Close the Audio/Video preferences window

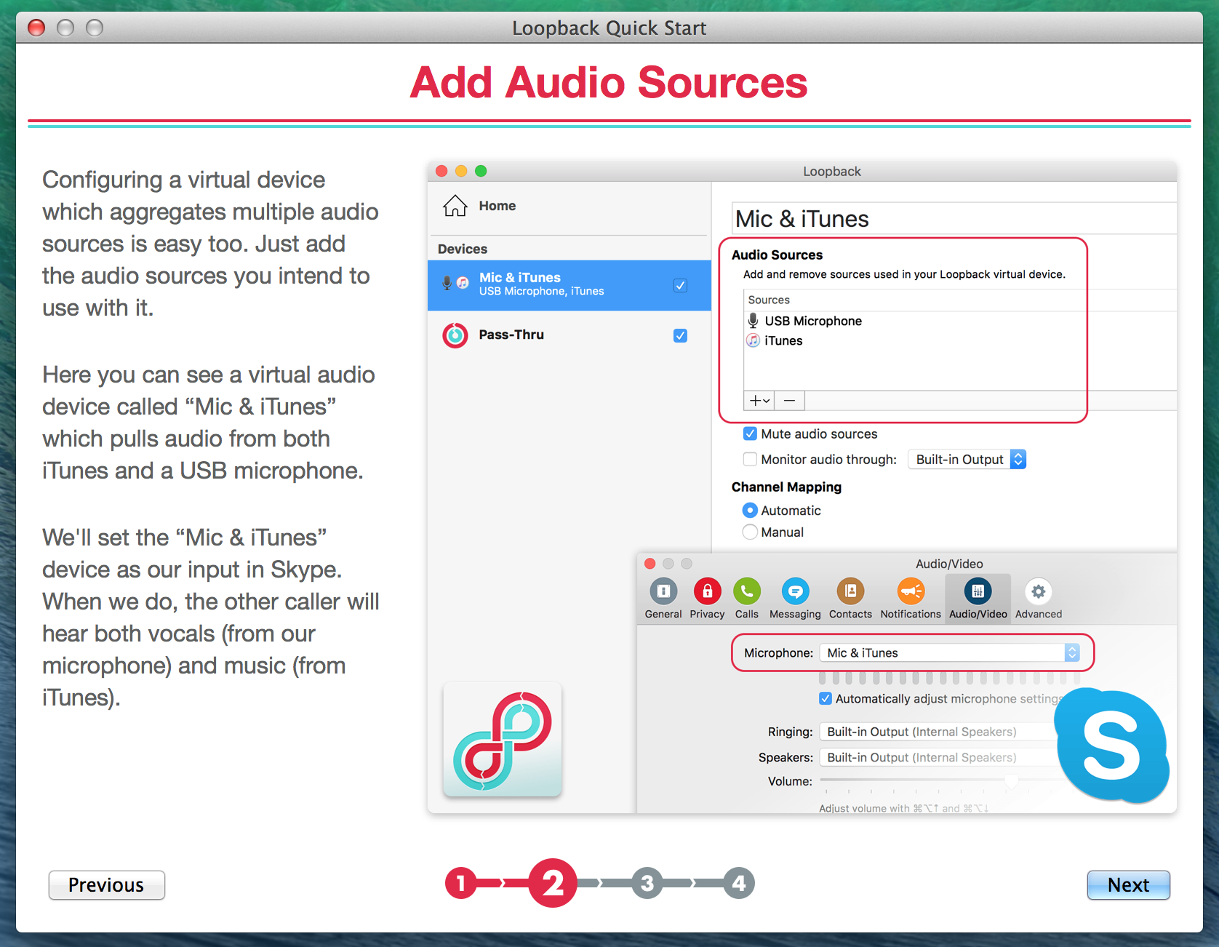(x=650, y=564)
